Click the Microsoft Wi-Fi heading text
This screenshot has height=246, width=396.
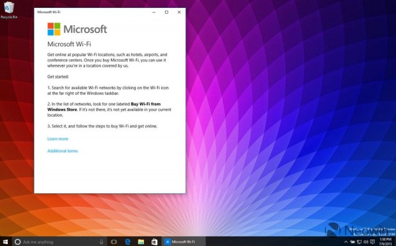pos(69,44)
